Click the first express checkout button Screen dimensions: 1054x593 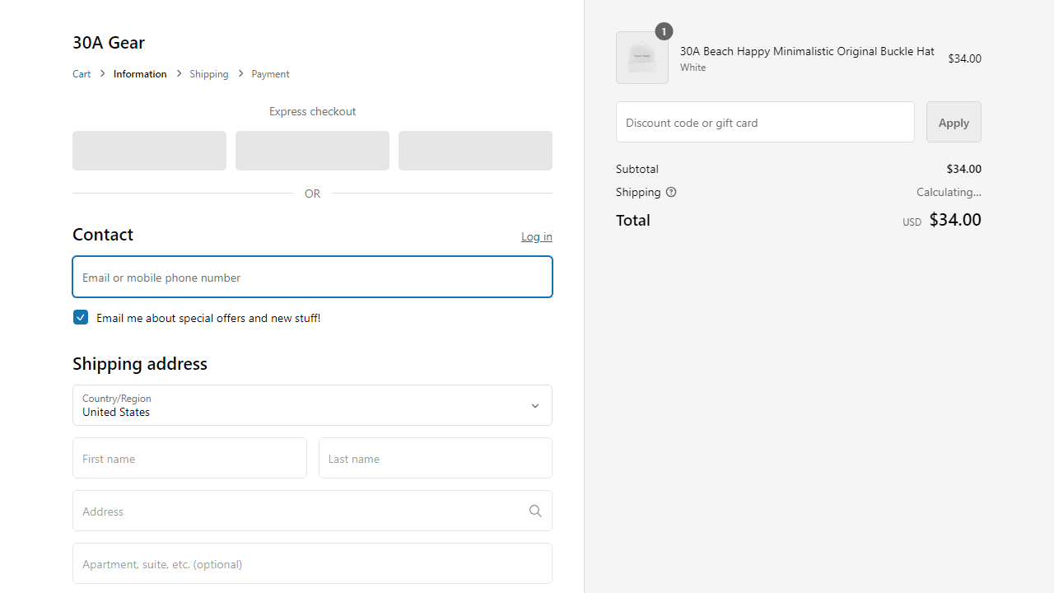[x=149, y=151]
